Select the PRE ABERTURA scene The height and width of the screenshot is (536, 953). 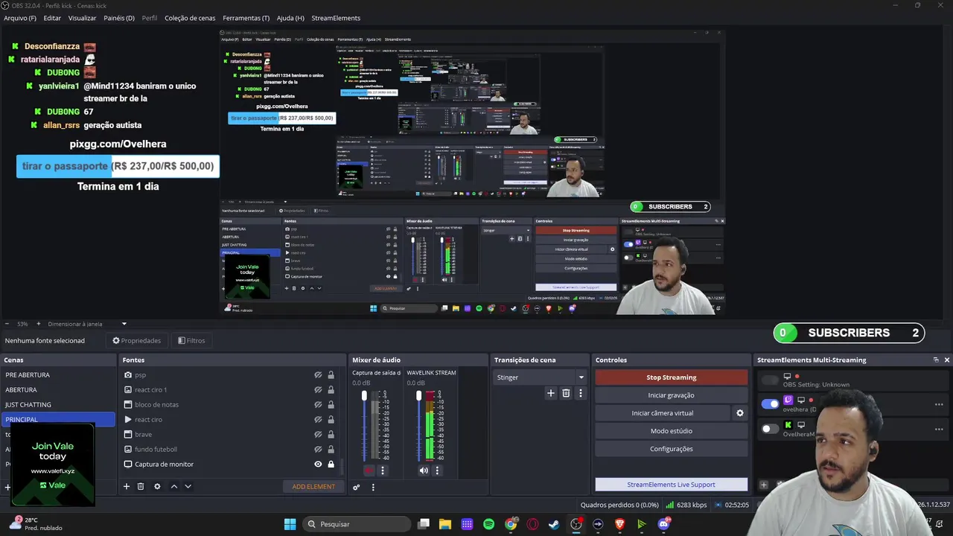pyautogui.click(x=58, y=375)
